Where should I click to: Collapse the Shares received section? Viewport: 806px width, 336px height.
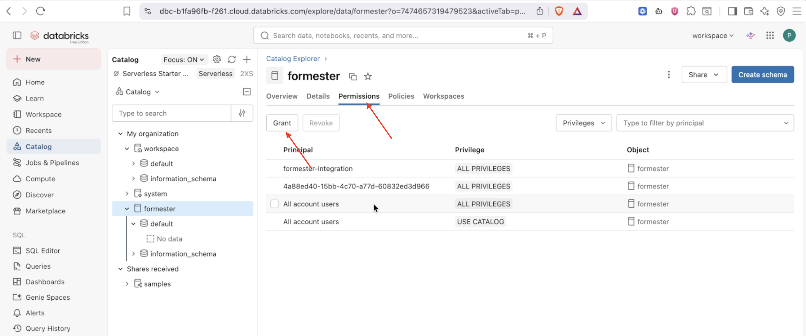pos(120,269)
